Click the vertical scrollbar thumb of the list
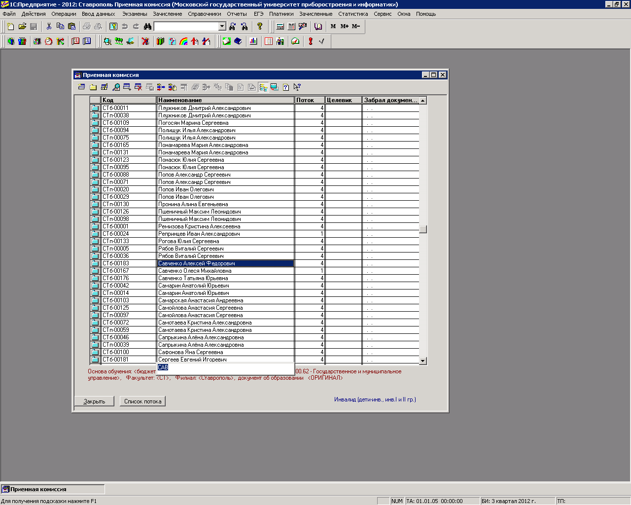This screenshot has height=505, width=631. (423, 229)
